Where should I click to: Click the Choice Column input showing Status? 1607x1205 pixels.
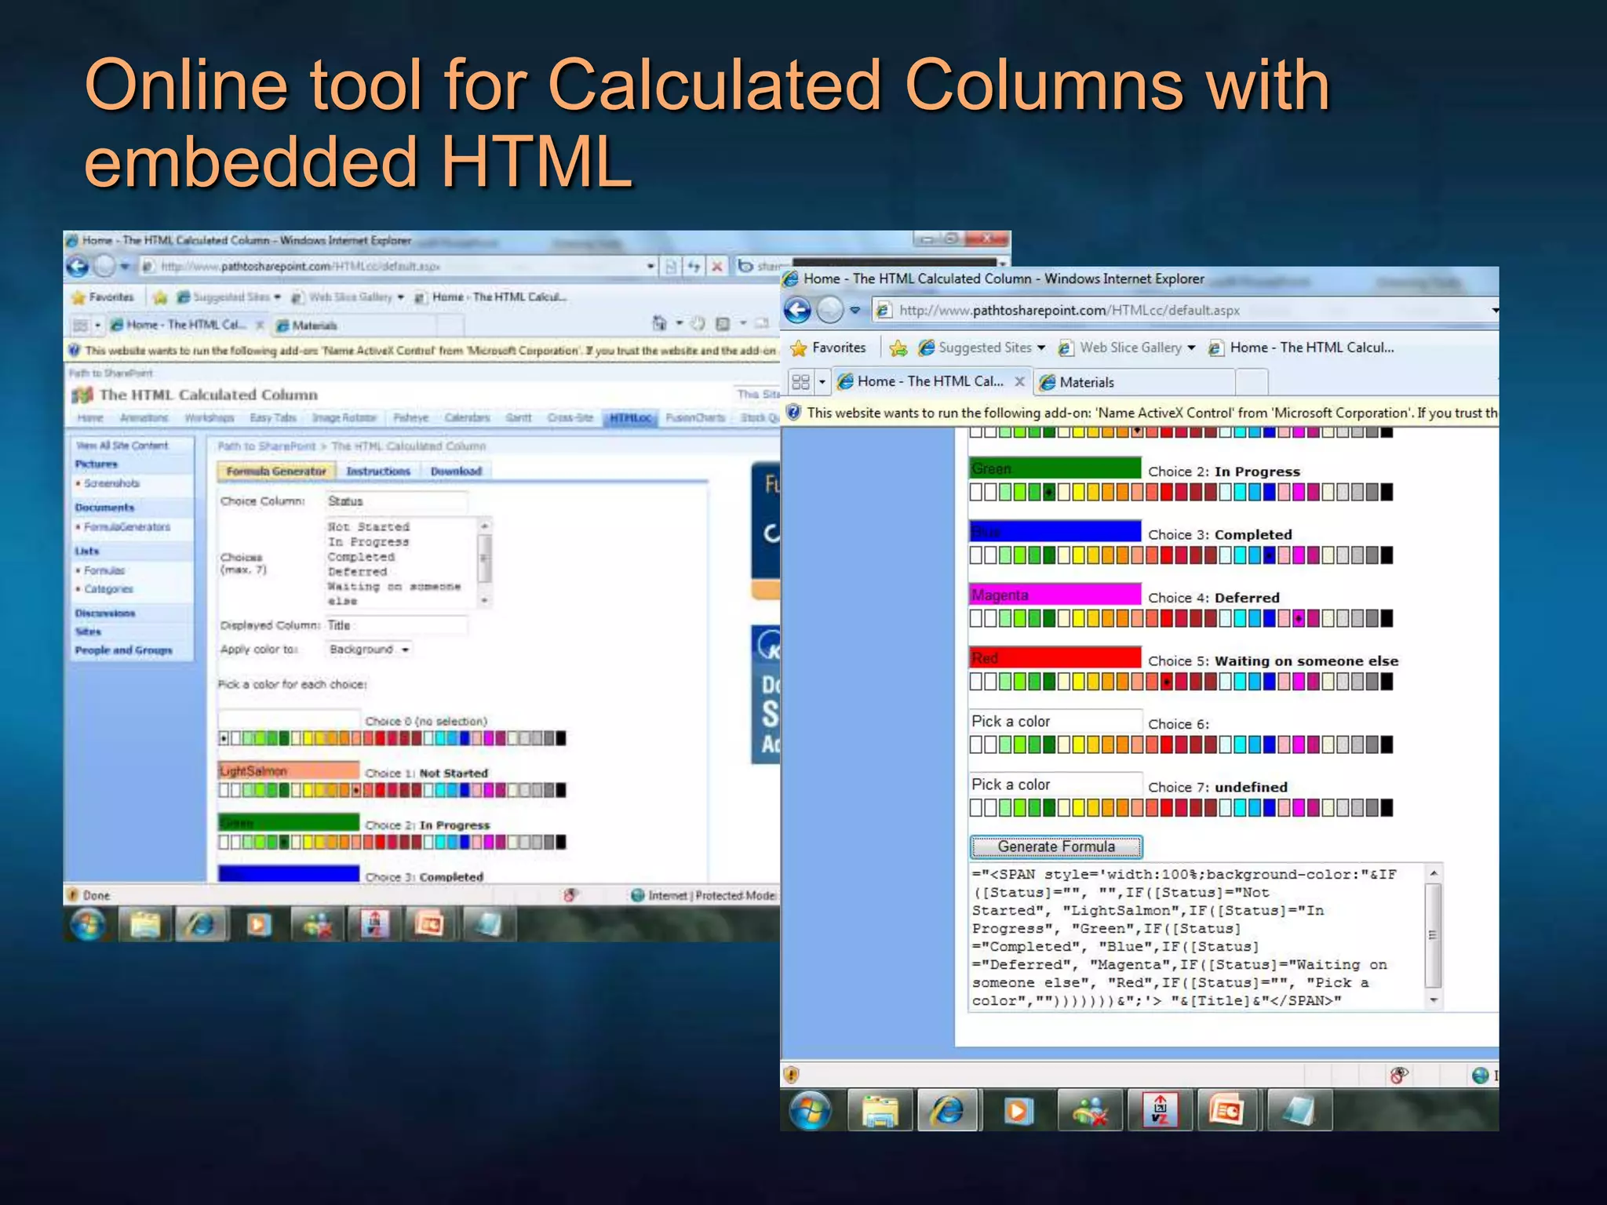point(395,501)
